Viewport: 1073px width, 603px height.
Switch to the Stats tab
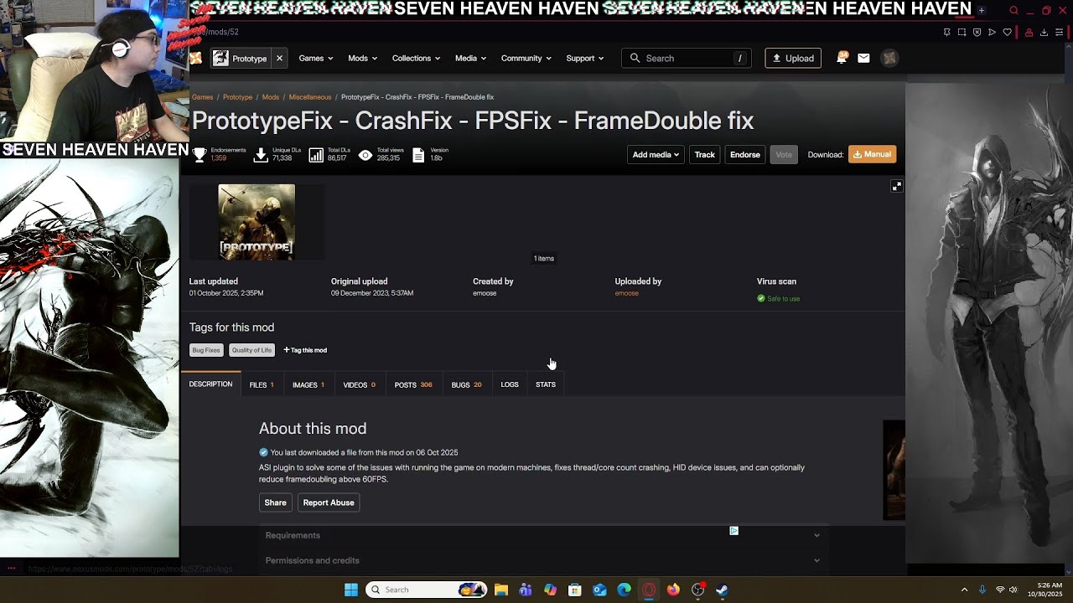(x=546, y=384)
